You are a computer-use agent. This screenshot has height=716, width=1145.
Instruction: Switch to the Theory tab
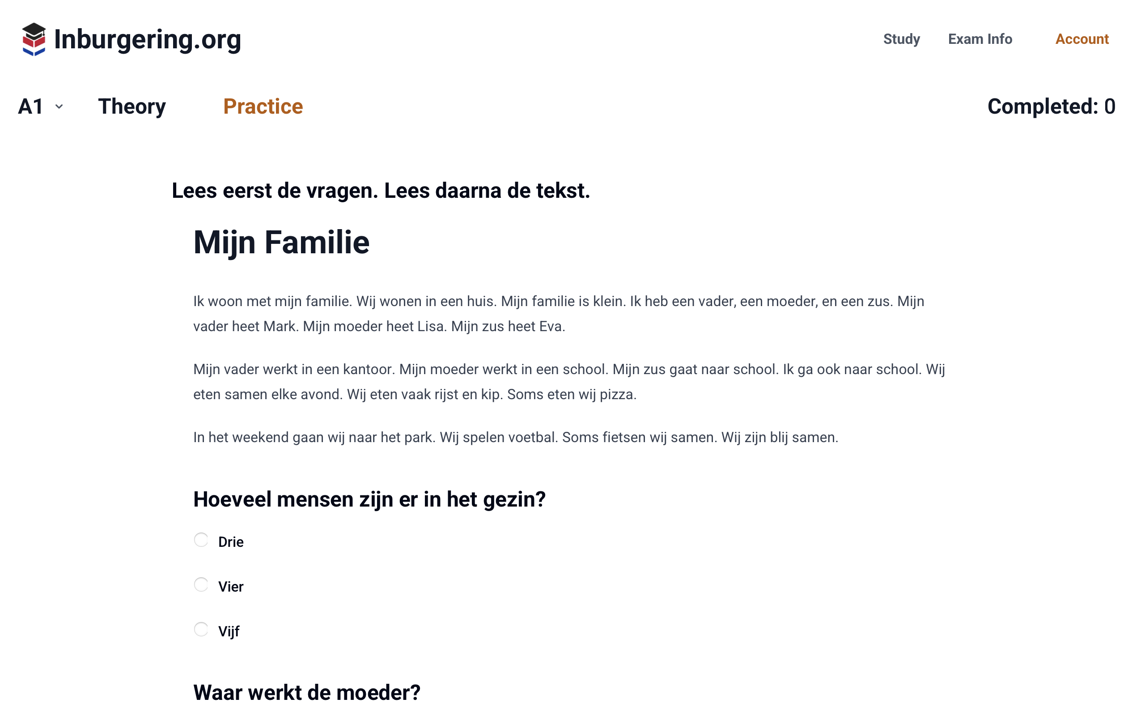[132, 107]
